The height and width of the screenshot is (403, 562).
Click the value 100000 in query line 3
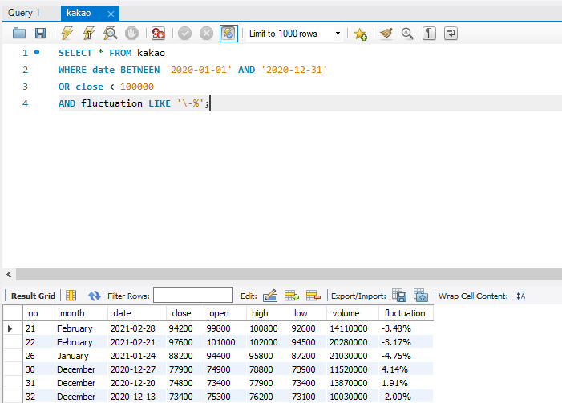point(137,87)
